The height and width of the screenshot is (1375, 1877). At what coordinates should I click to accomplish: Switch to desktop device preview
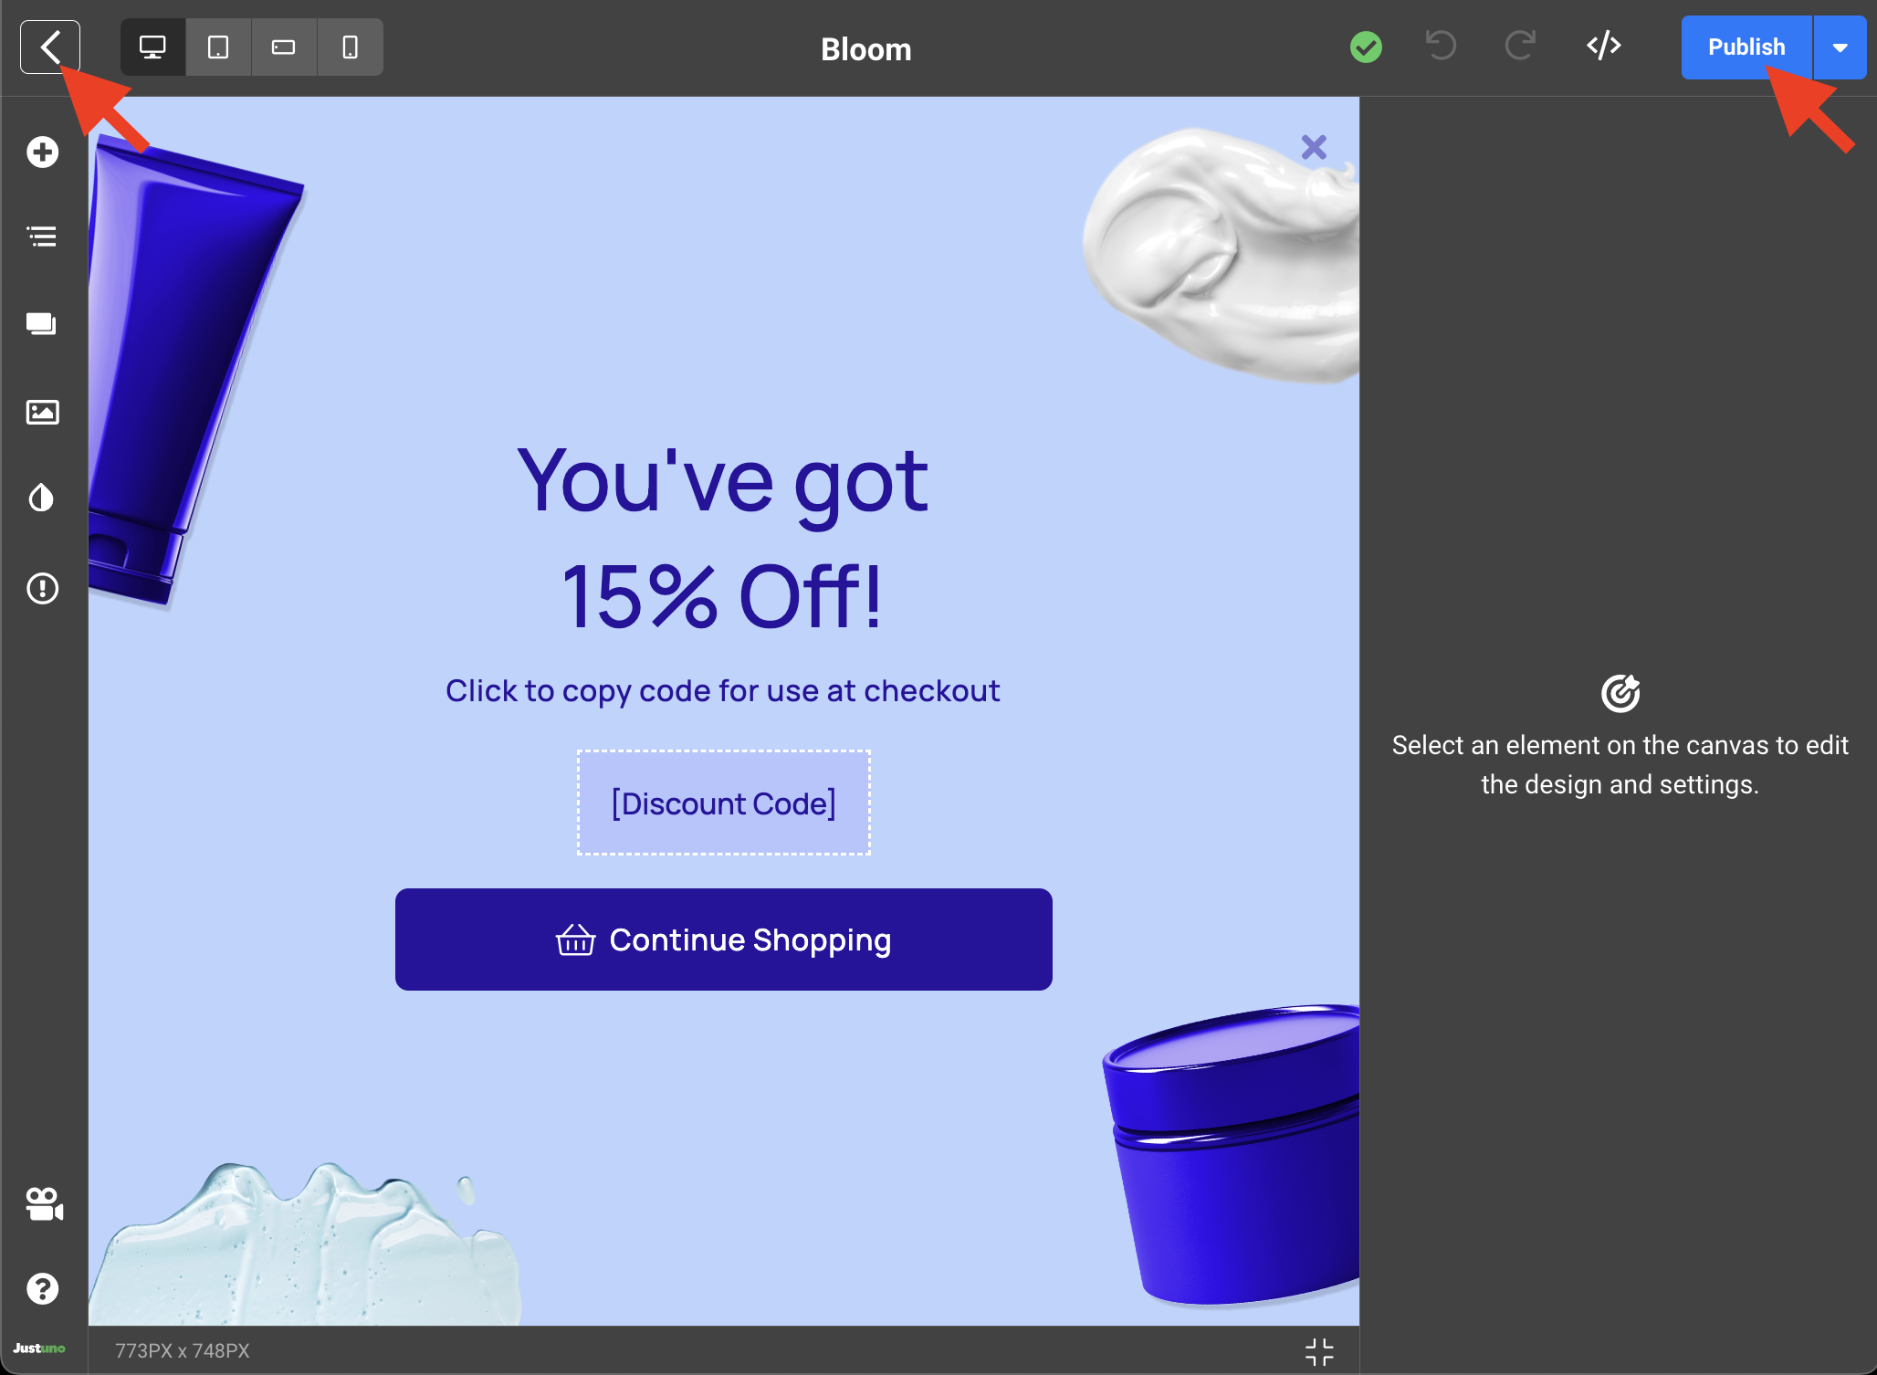point(152,47)
